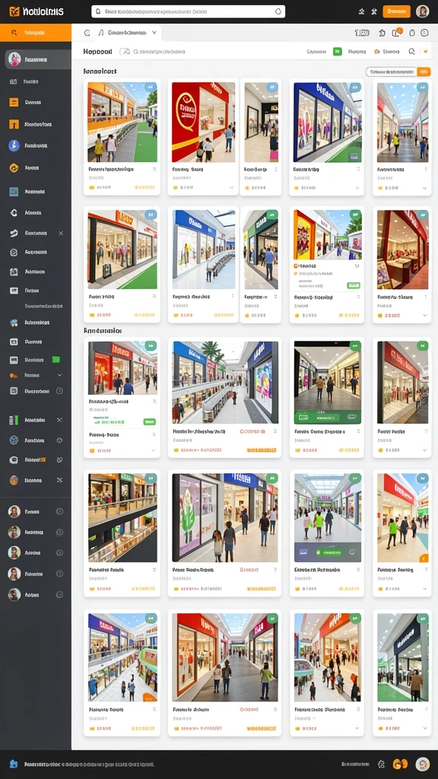438x779 pixels.
Task: Open the user avatar menu in the top bar
Action: pyautogui.click(x=423, y=11)
